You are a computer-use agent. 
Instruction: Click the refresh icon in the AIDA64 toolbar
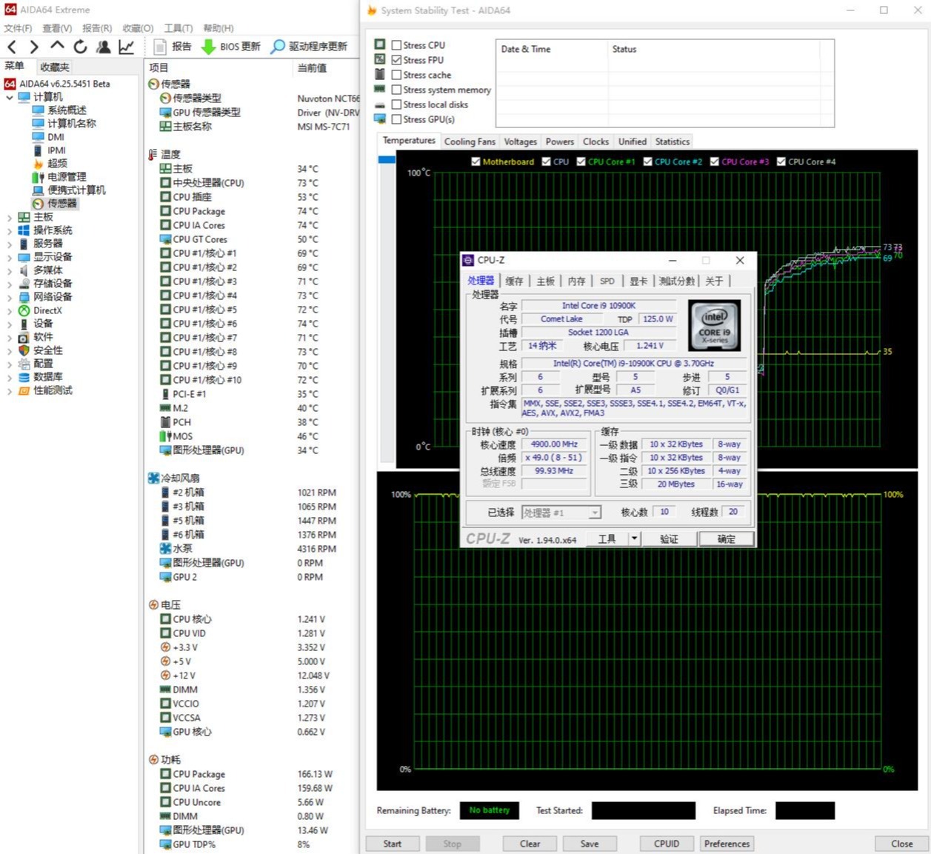pyautogui.click(x=80, y=47)
